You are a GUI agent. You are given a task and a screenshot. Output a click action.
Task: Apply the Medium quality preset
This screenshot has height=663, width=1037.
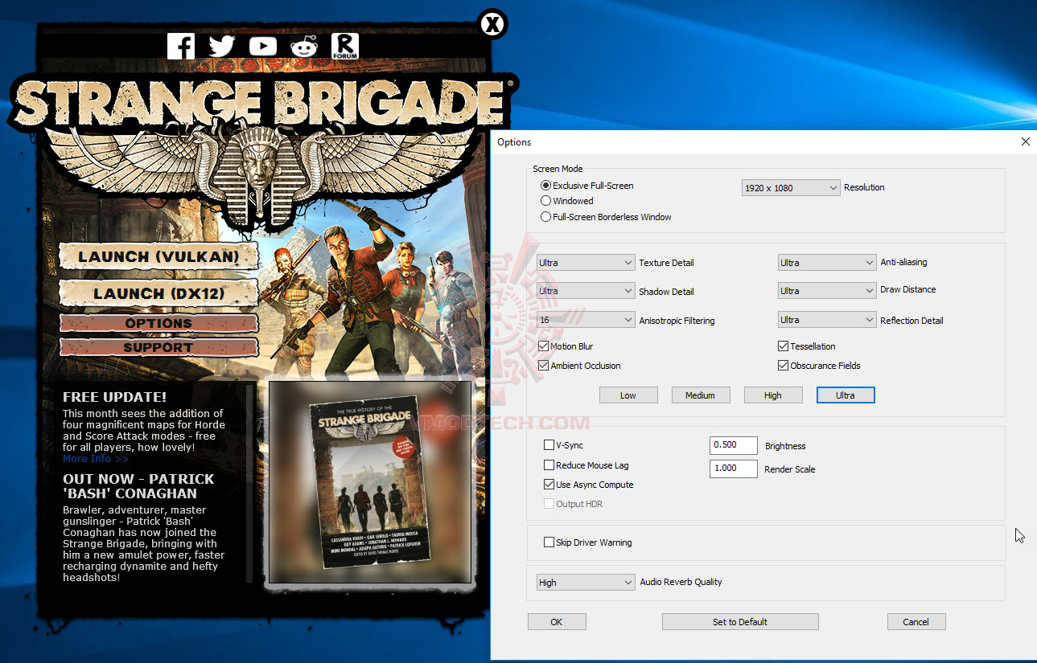[x=700, y=395]
